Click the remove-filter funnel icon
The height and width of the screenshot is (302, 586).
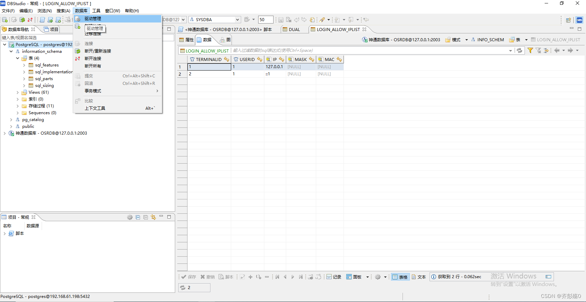pyautogui.click(x=539, y=50)
